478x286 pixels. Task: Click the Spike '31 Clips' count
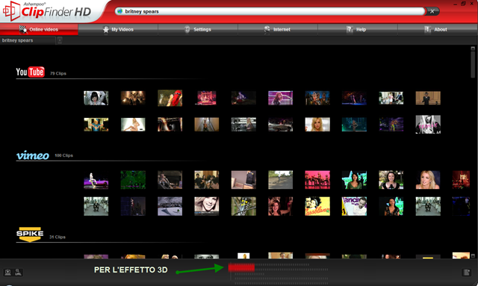[x=58, y=237]
